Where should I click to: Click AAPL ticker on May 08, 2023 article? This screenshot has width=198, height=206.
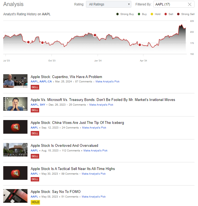pyautogui.click(x=34, y=197)
